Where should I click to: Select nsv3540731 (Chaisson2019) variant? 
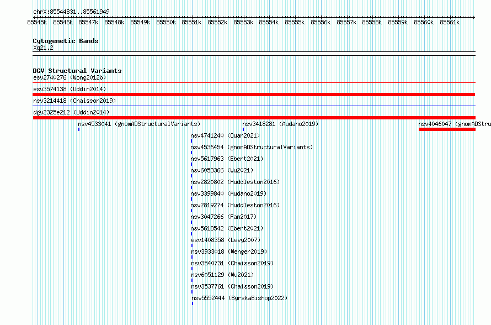tap(232, 263)
